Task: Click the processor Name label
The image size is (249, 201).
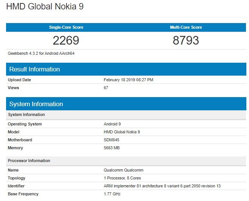Action: 13,170
